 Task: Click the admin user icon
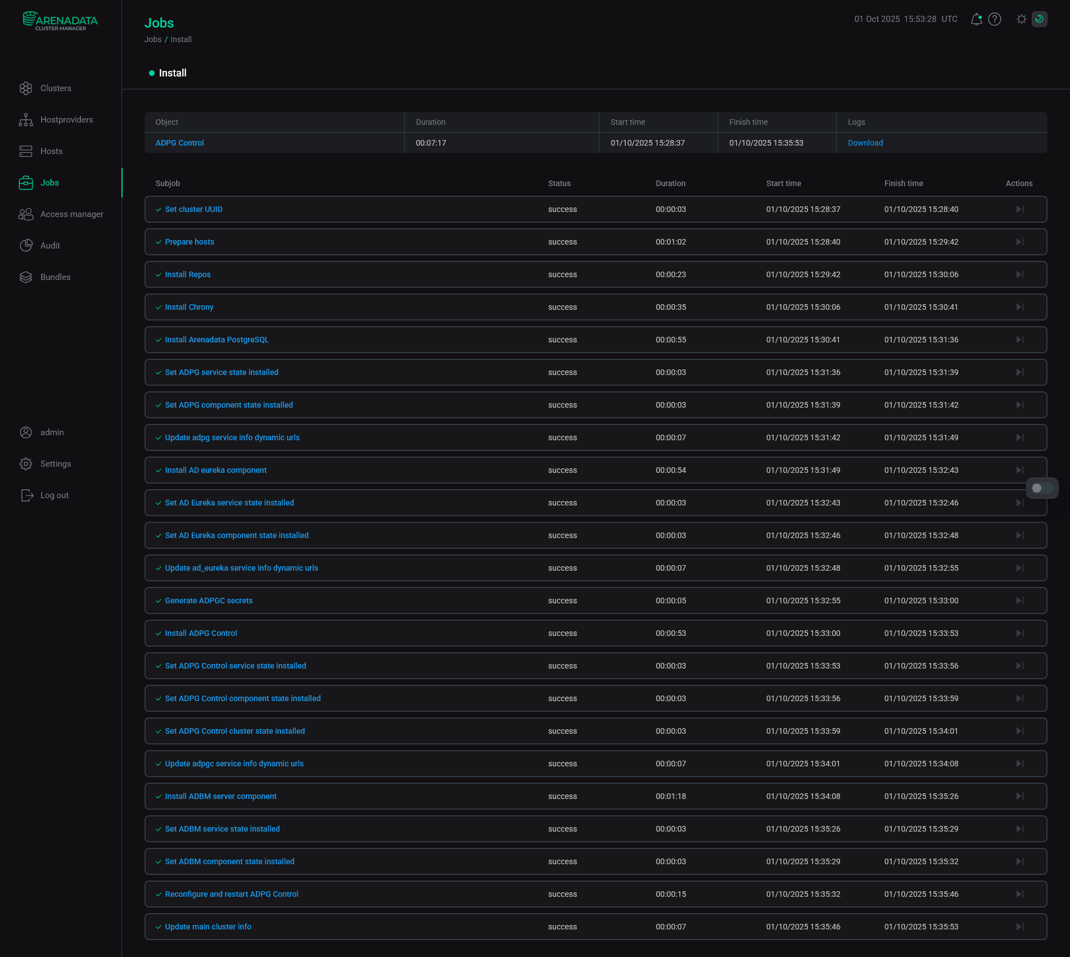pyautogui.click(x=26, y=432)
